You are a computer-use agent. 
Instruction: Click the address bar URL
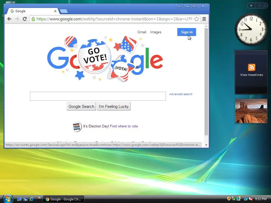coord(115,19)
